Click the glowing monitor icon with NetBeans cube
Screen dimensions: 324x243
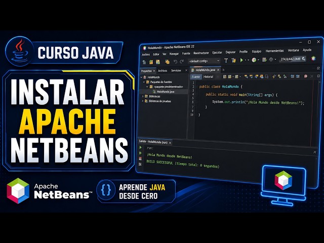[x=283, y=185]
